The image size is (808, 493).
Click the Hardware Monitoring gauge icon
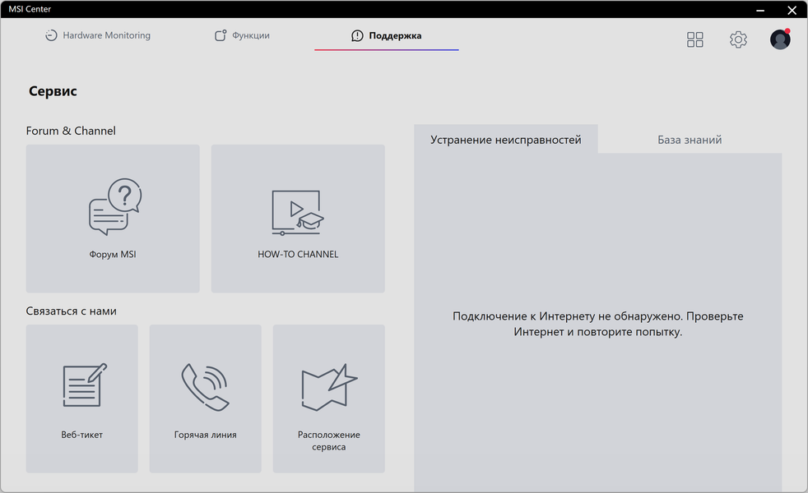(x=51, y=35)
